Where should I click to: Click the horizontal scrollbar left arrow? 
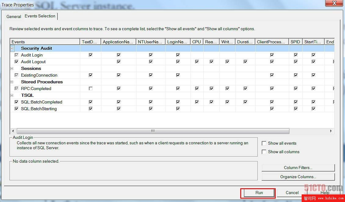coord(13,131)
